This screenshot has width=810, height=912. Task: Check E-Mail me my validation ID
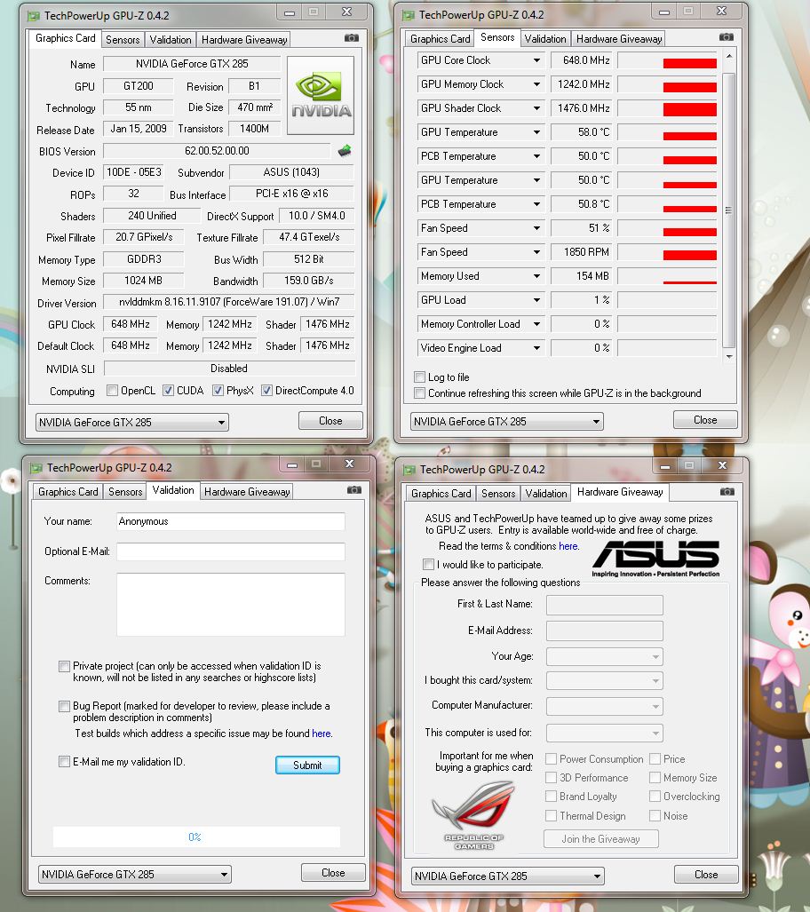click(64, 761)
